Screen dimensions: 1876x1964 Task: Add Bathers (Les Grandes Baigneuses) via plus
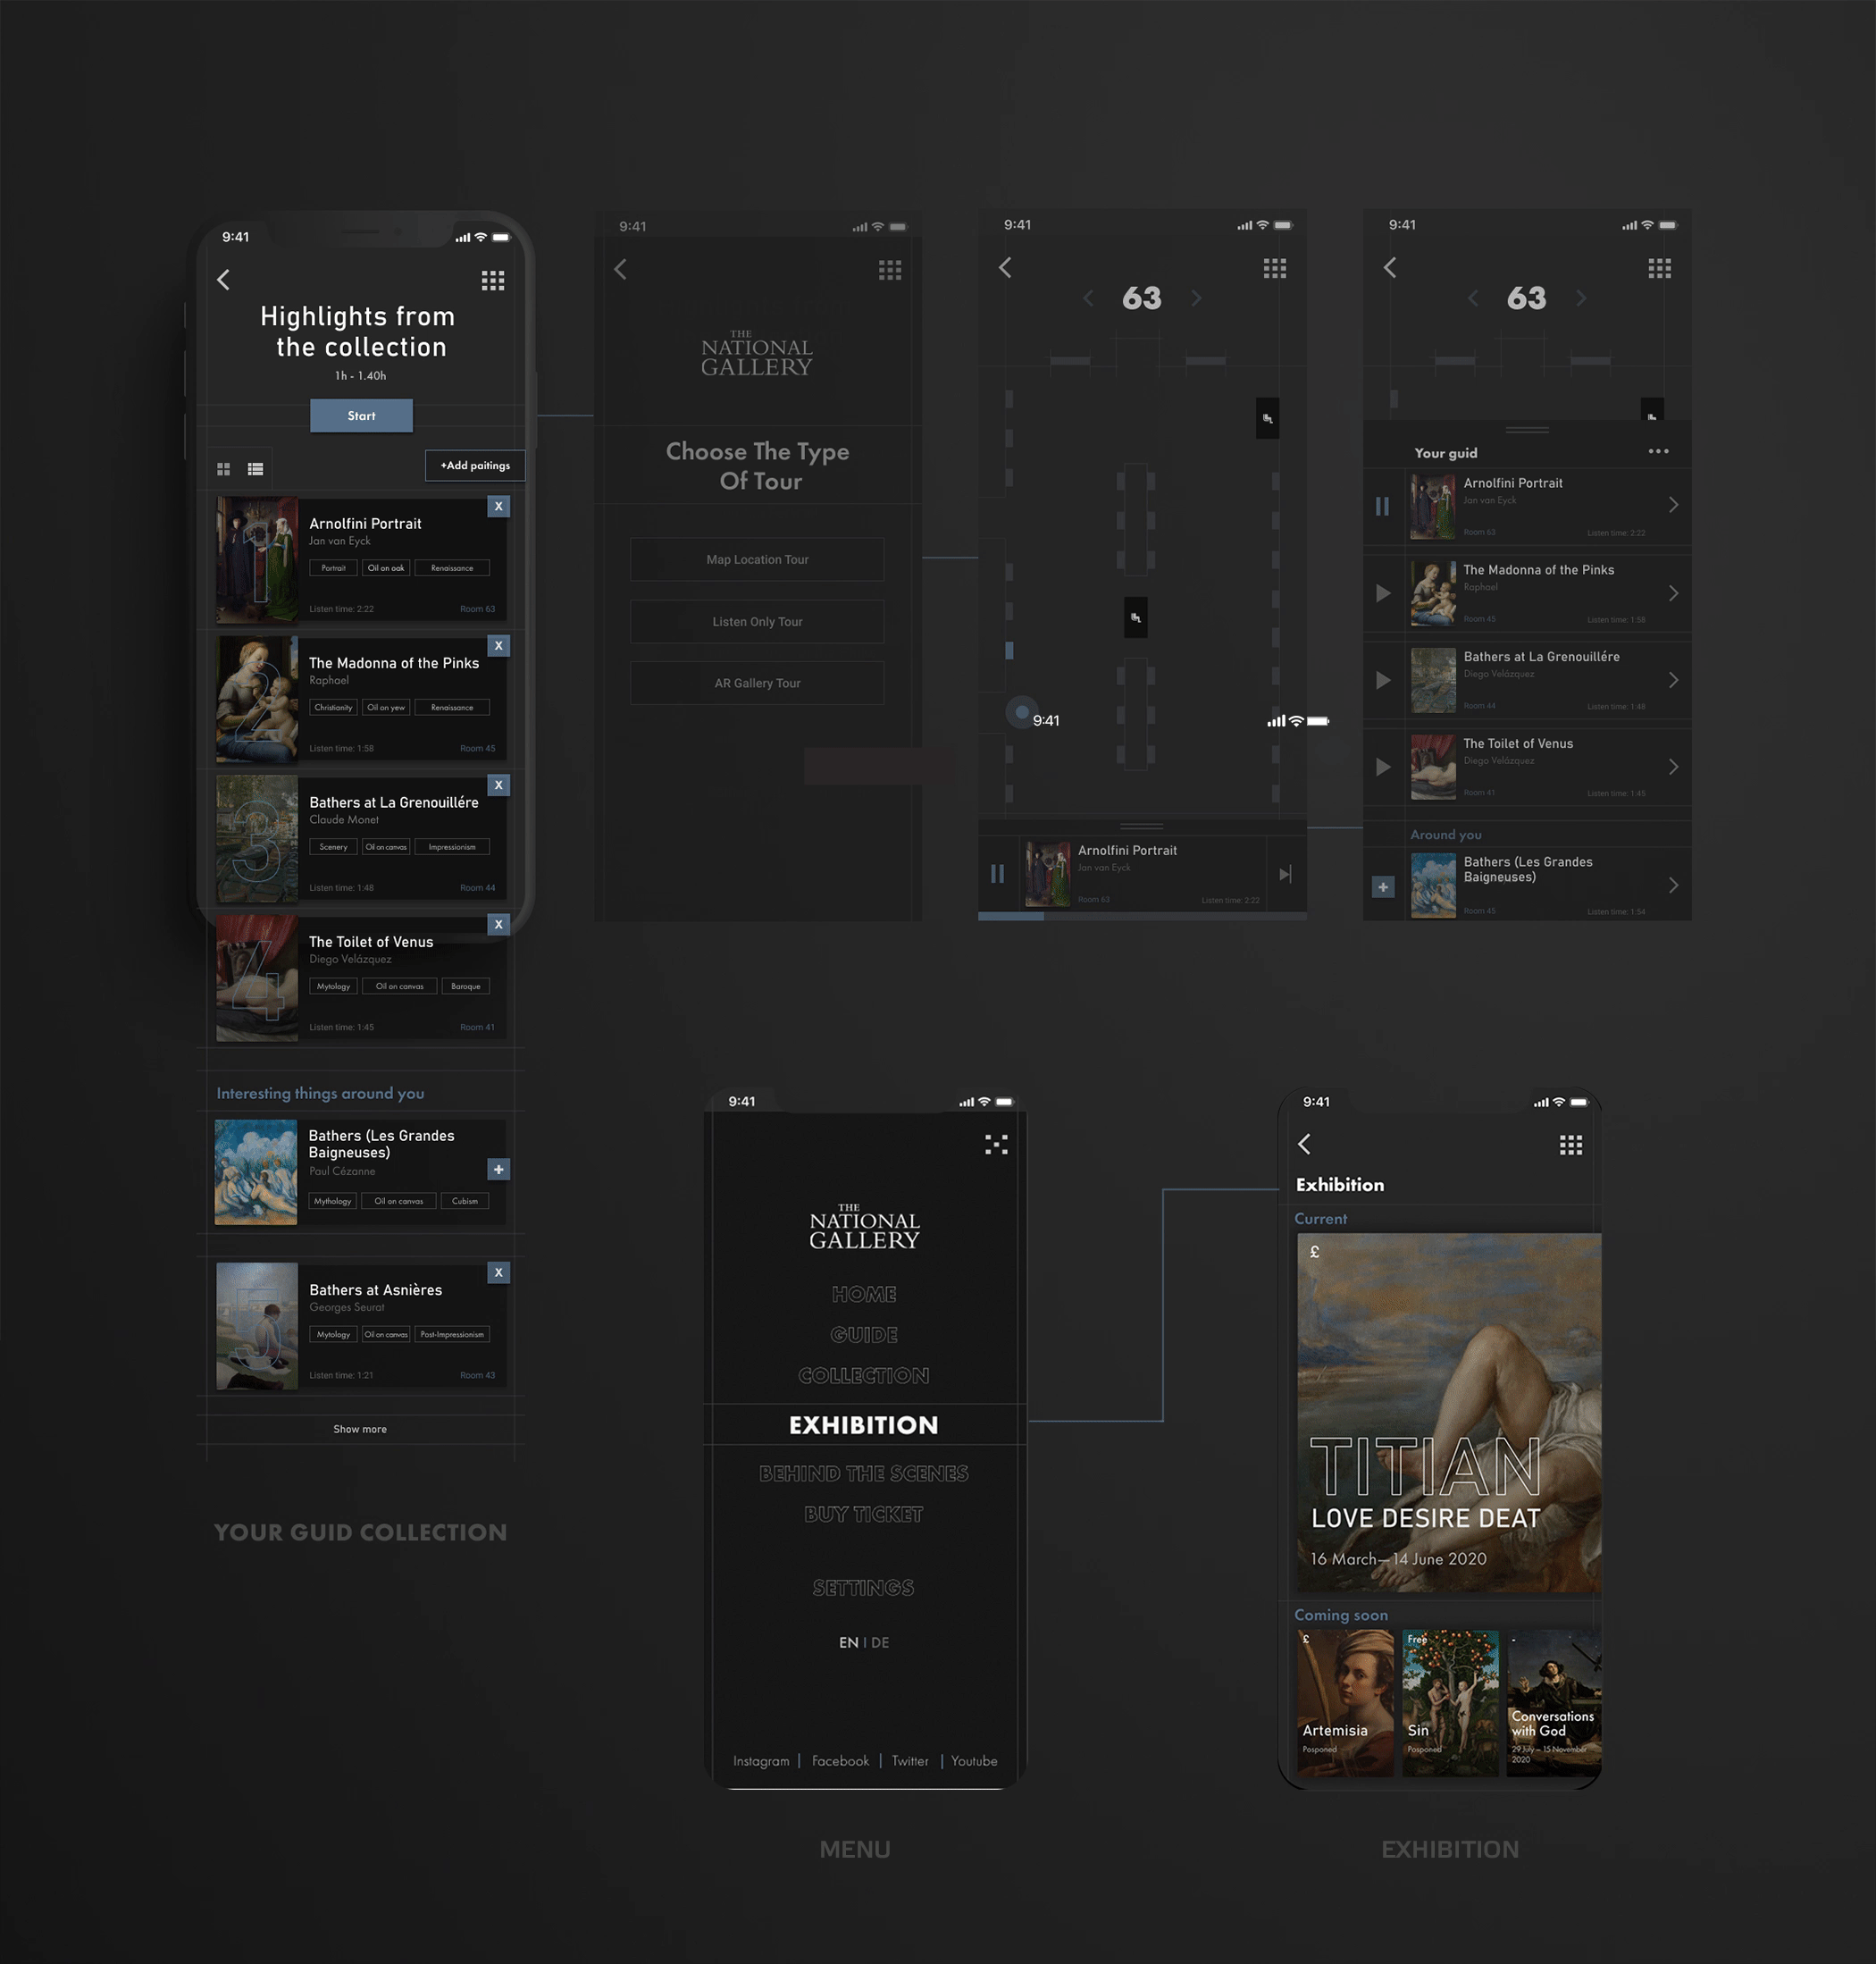(498, 1170)
